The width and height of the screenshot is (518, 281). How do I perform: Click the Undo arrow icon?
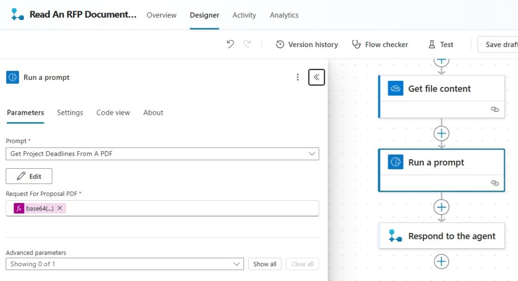[230, 44]
